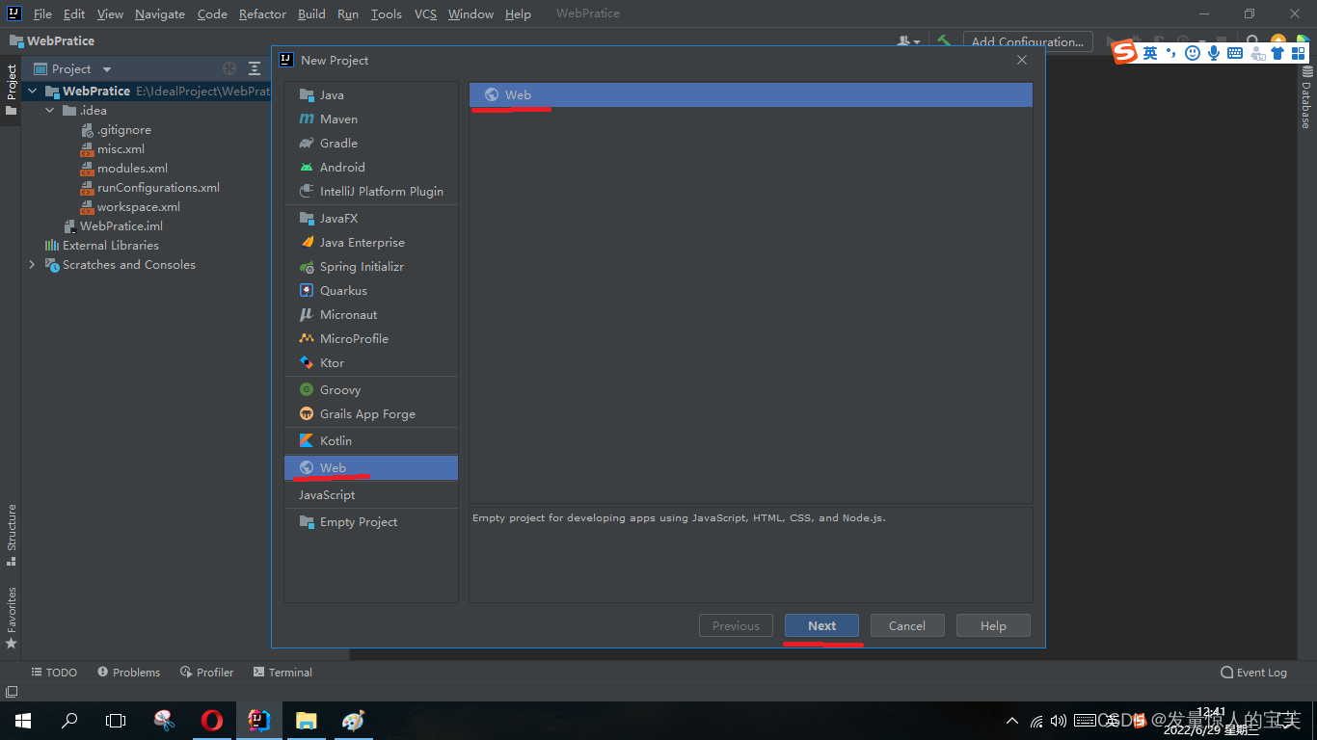Viewport: 1317px width, 740px height.
Task: Click collapse all icon in Project panel
Action: coord(255,68)
